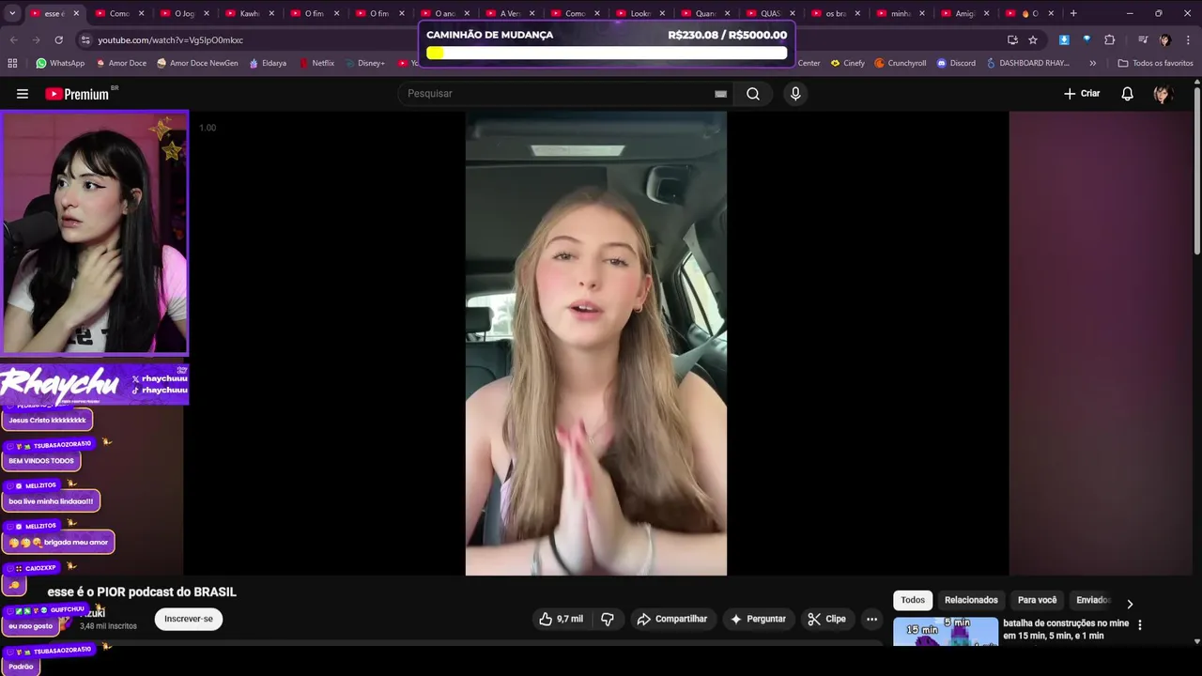Open more actions three-dot menu under video

point(871,619)
